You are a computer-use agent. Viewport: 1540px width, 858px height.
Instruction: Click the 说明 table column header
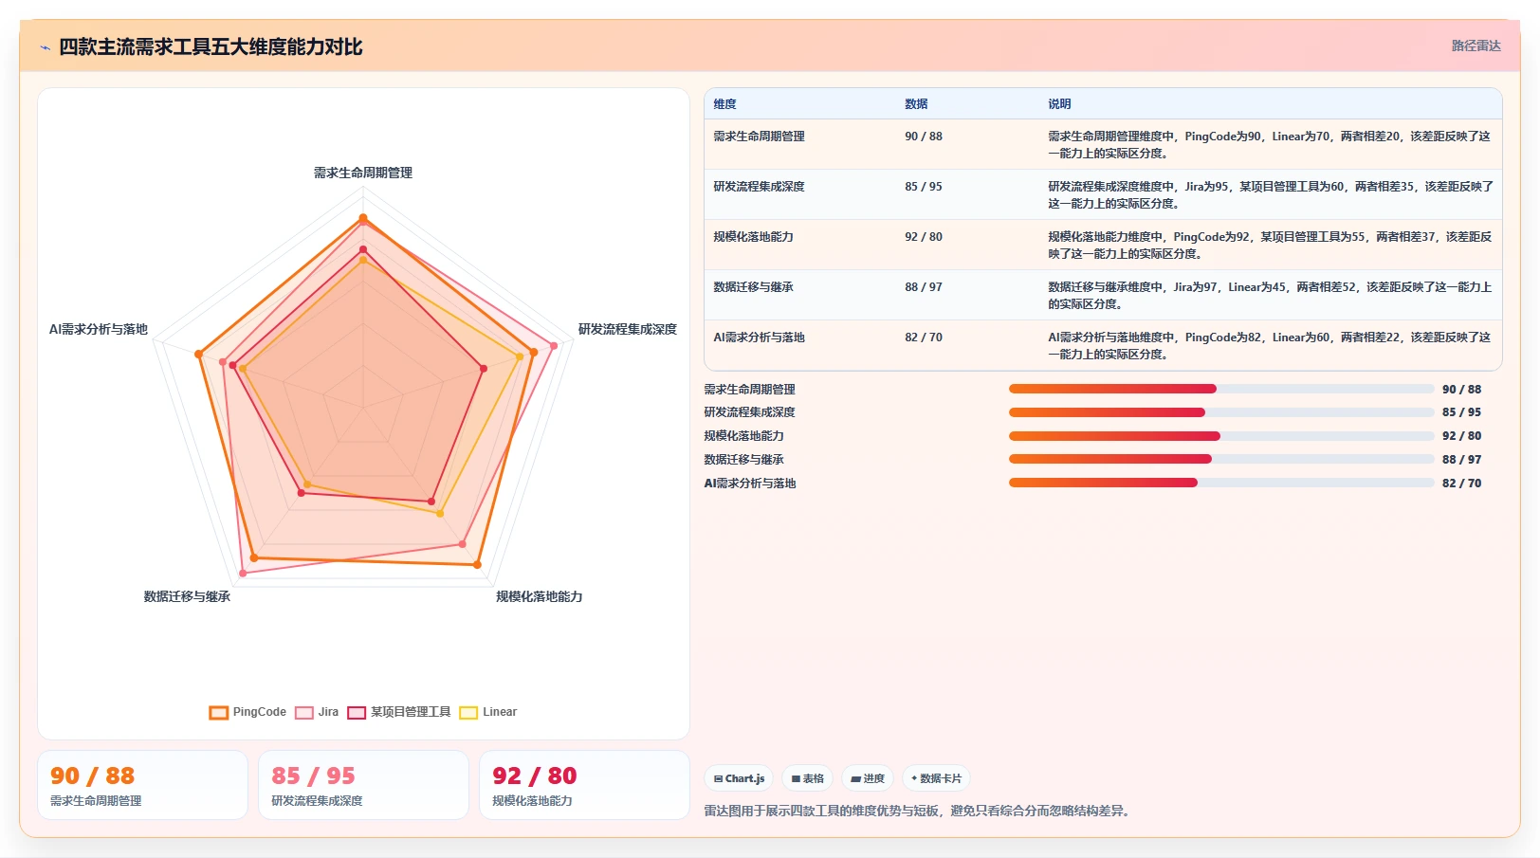point(1059,104)
